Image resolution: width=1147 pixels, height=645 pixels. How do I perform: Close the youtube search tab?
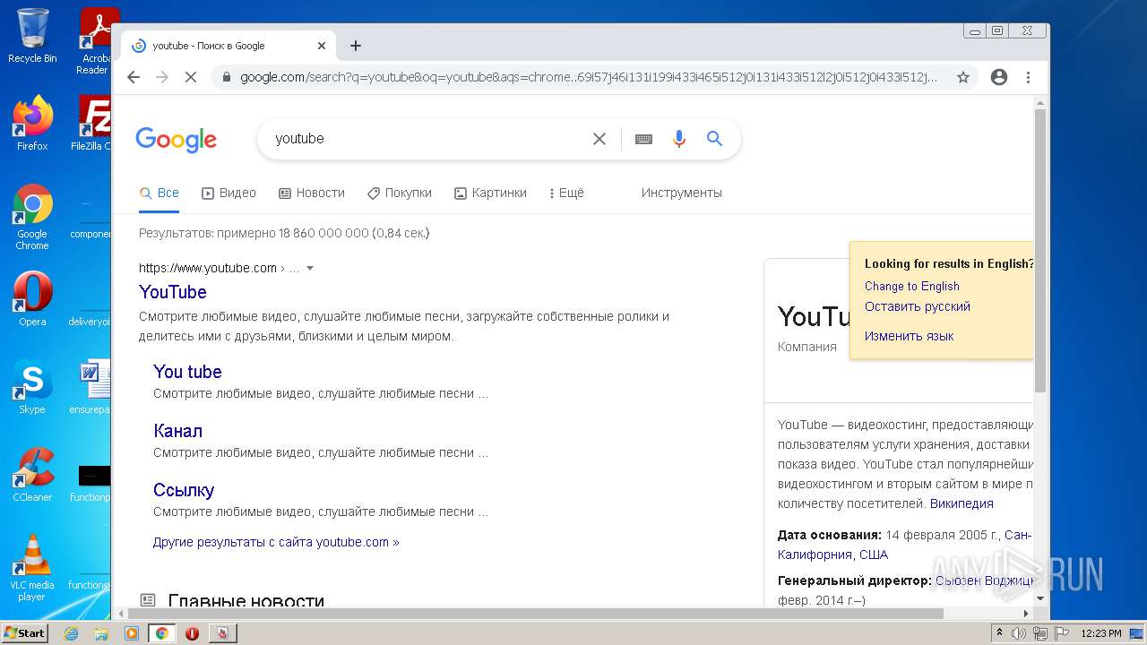coord(322,46)
